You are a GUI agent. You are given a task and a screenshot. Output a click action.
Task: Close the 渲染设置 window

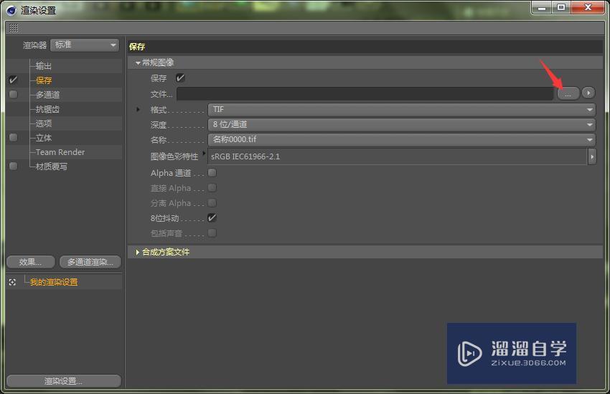tap(588, 8)
